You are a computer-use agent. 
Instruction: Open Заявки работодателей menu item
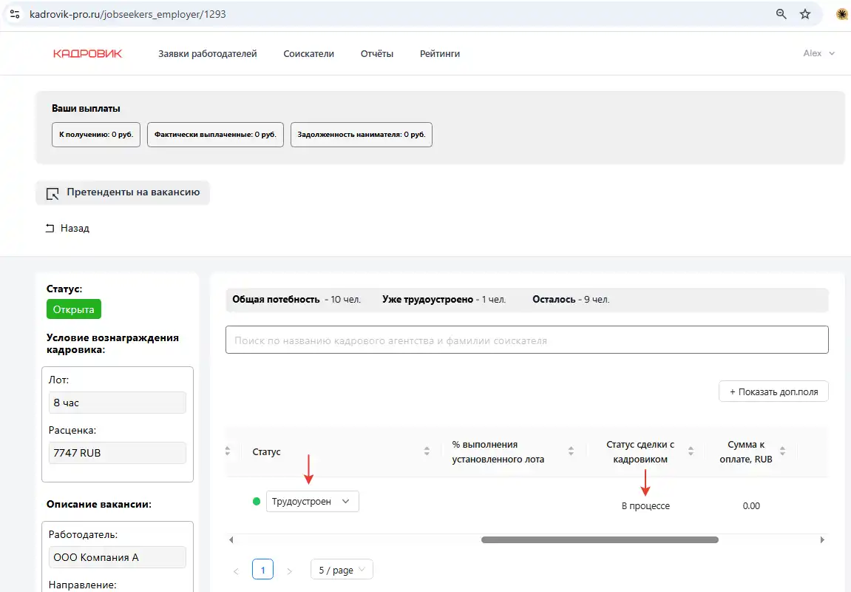tap(207, 53)
